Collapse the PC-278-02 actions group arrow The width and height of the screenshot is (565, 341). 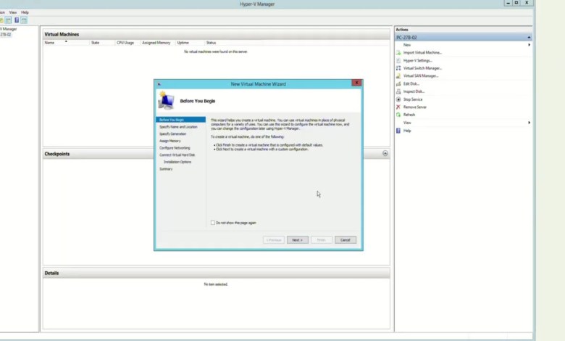529,38
